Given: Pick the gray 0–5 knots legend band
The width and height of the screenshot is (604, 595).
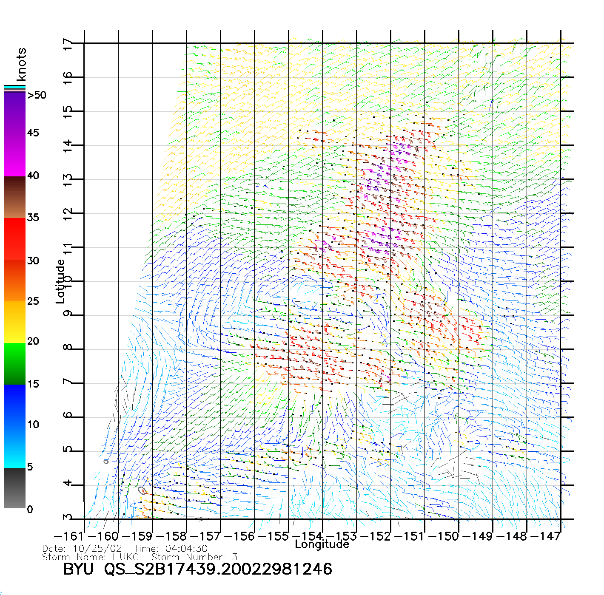Looking at the screenshot, I should (15, 488).
